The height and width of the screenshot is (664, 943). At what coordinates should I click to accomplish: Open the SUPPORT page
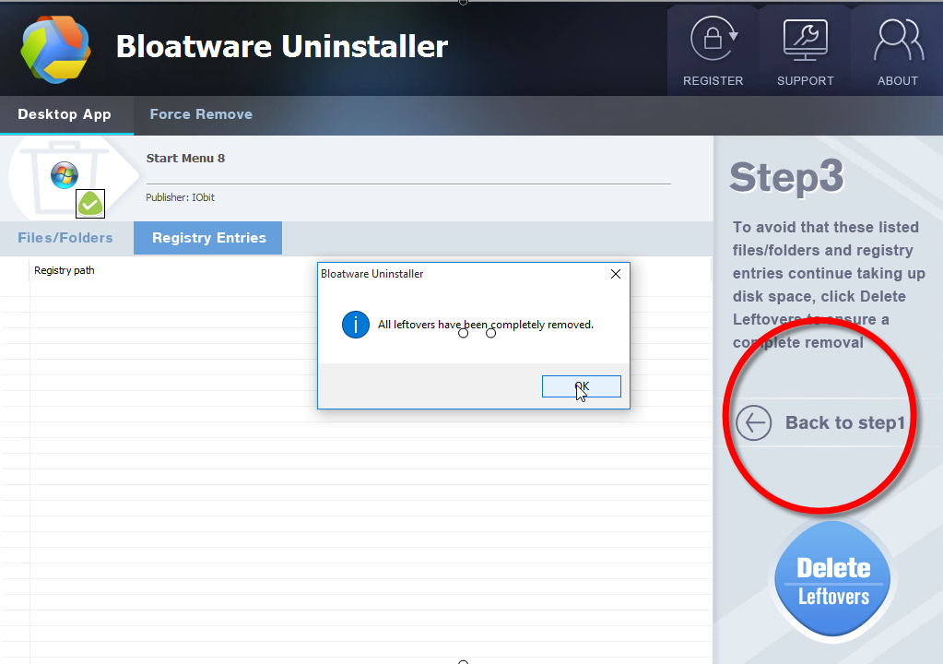pos(806,51)
